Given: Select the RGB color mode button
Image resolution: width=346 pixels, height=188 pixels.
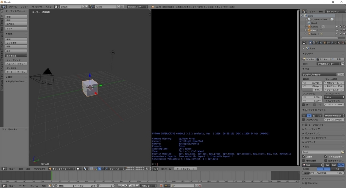Looking at the screenshot, I should coord(334,165).
